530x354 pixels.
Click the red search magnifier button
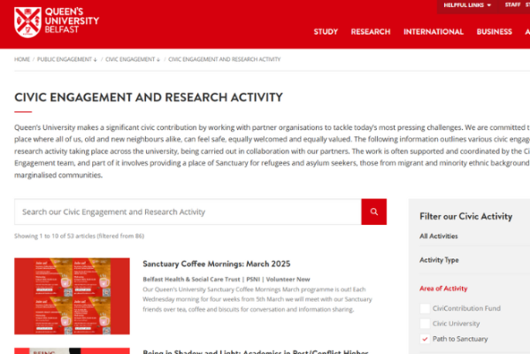[373, 212]
